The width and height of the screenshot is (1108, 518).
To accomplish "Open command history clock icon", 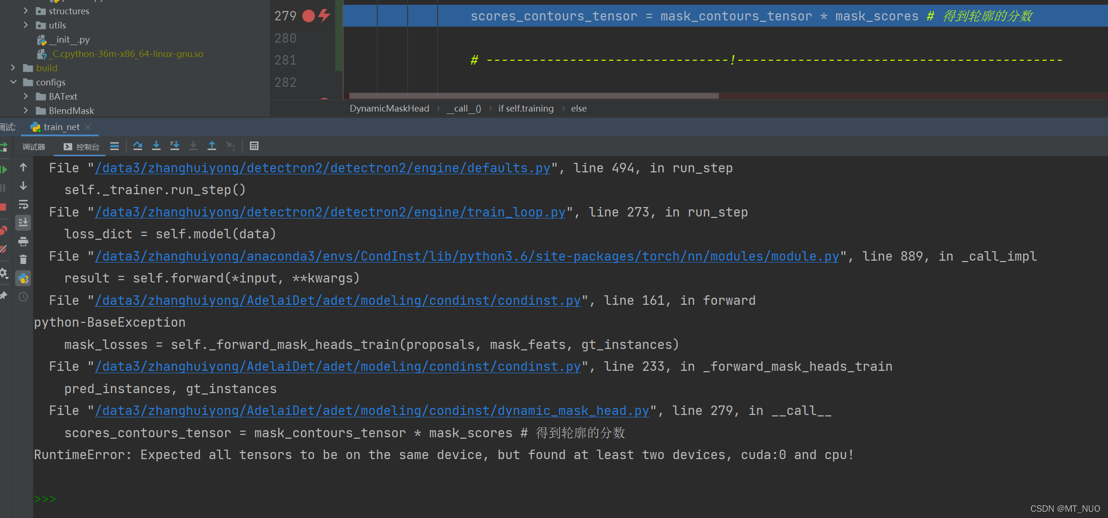I will coord(23,297).
